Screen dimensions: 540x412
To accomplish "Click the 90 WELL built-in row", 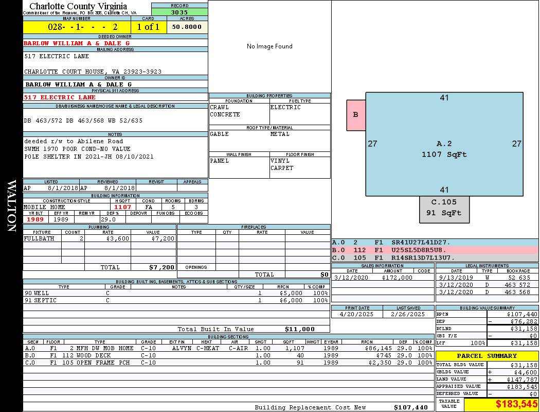I will [x=176, y=293].
